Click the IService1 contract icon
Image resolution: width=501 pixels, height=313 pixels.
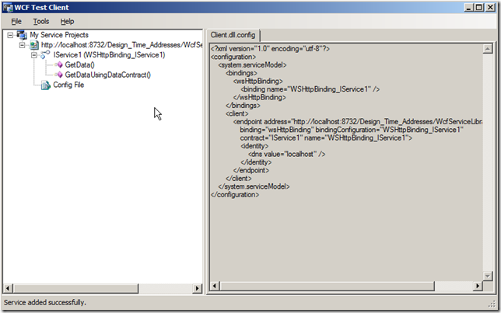point(45,54)
